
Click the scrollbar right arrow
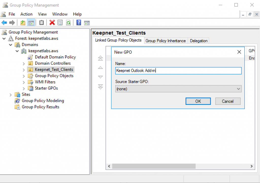[252, 166]
